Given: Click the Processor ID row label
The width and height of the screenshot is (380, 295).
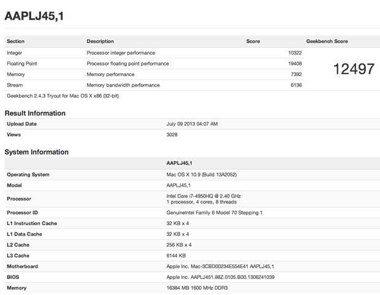Looking at the screenshot, I should pos(23,212).
